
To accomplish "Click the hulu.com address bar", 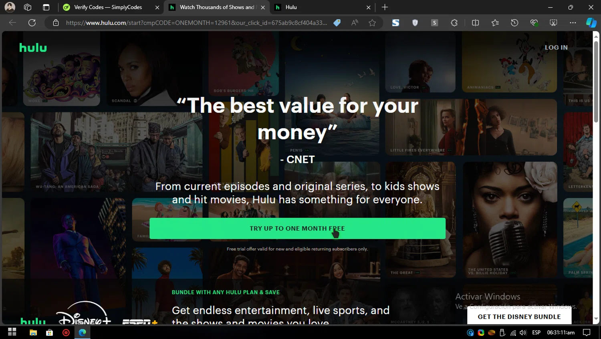I will 196,23.
